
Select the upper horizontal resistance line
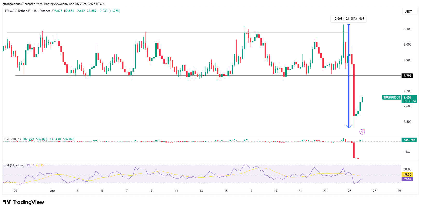[156, 33]
